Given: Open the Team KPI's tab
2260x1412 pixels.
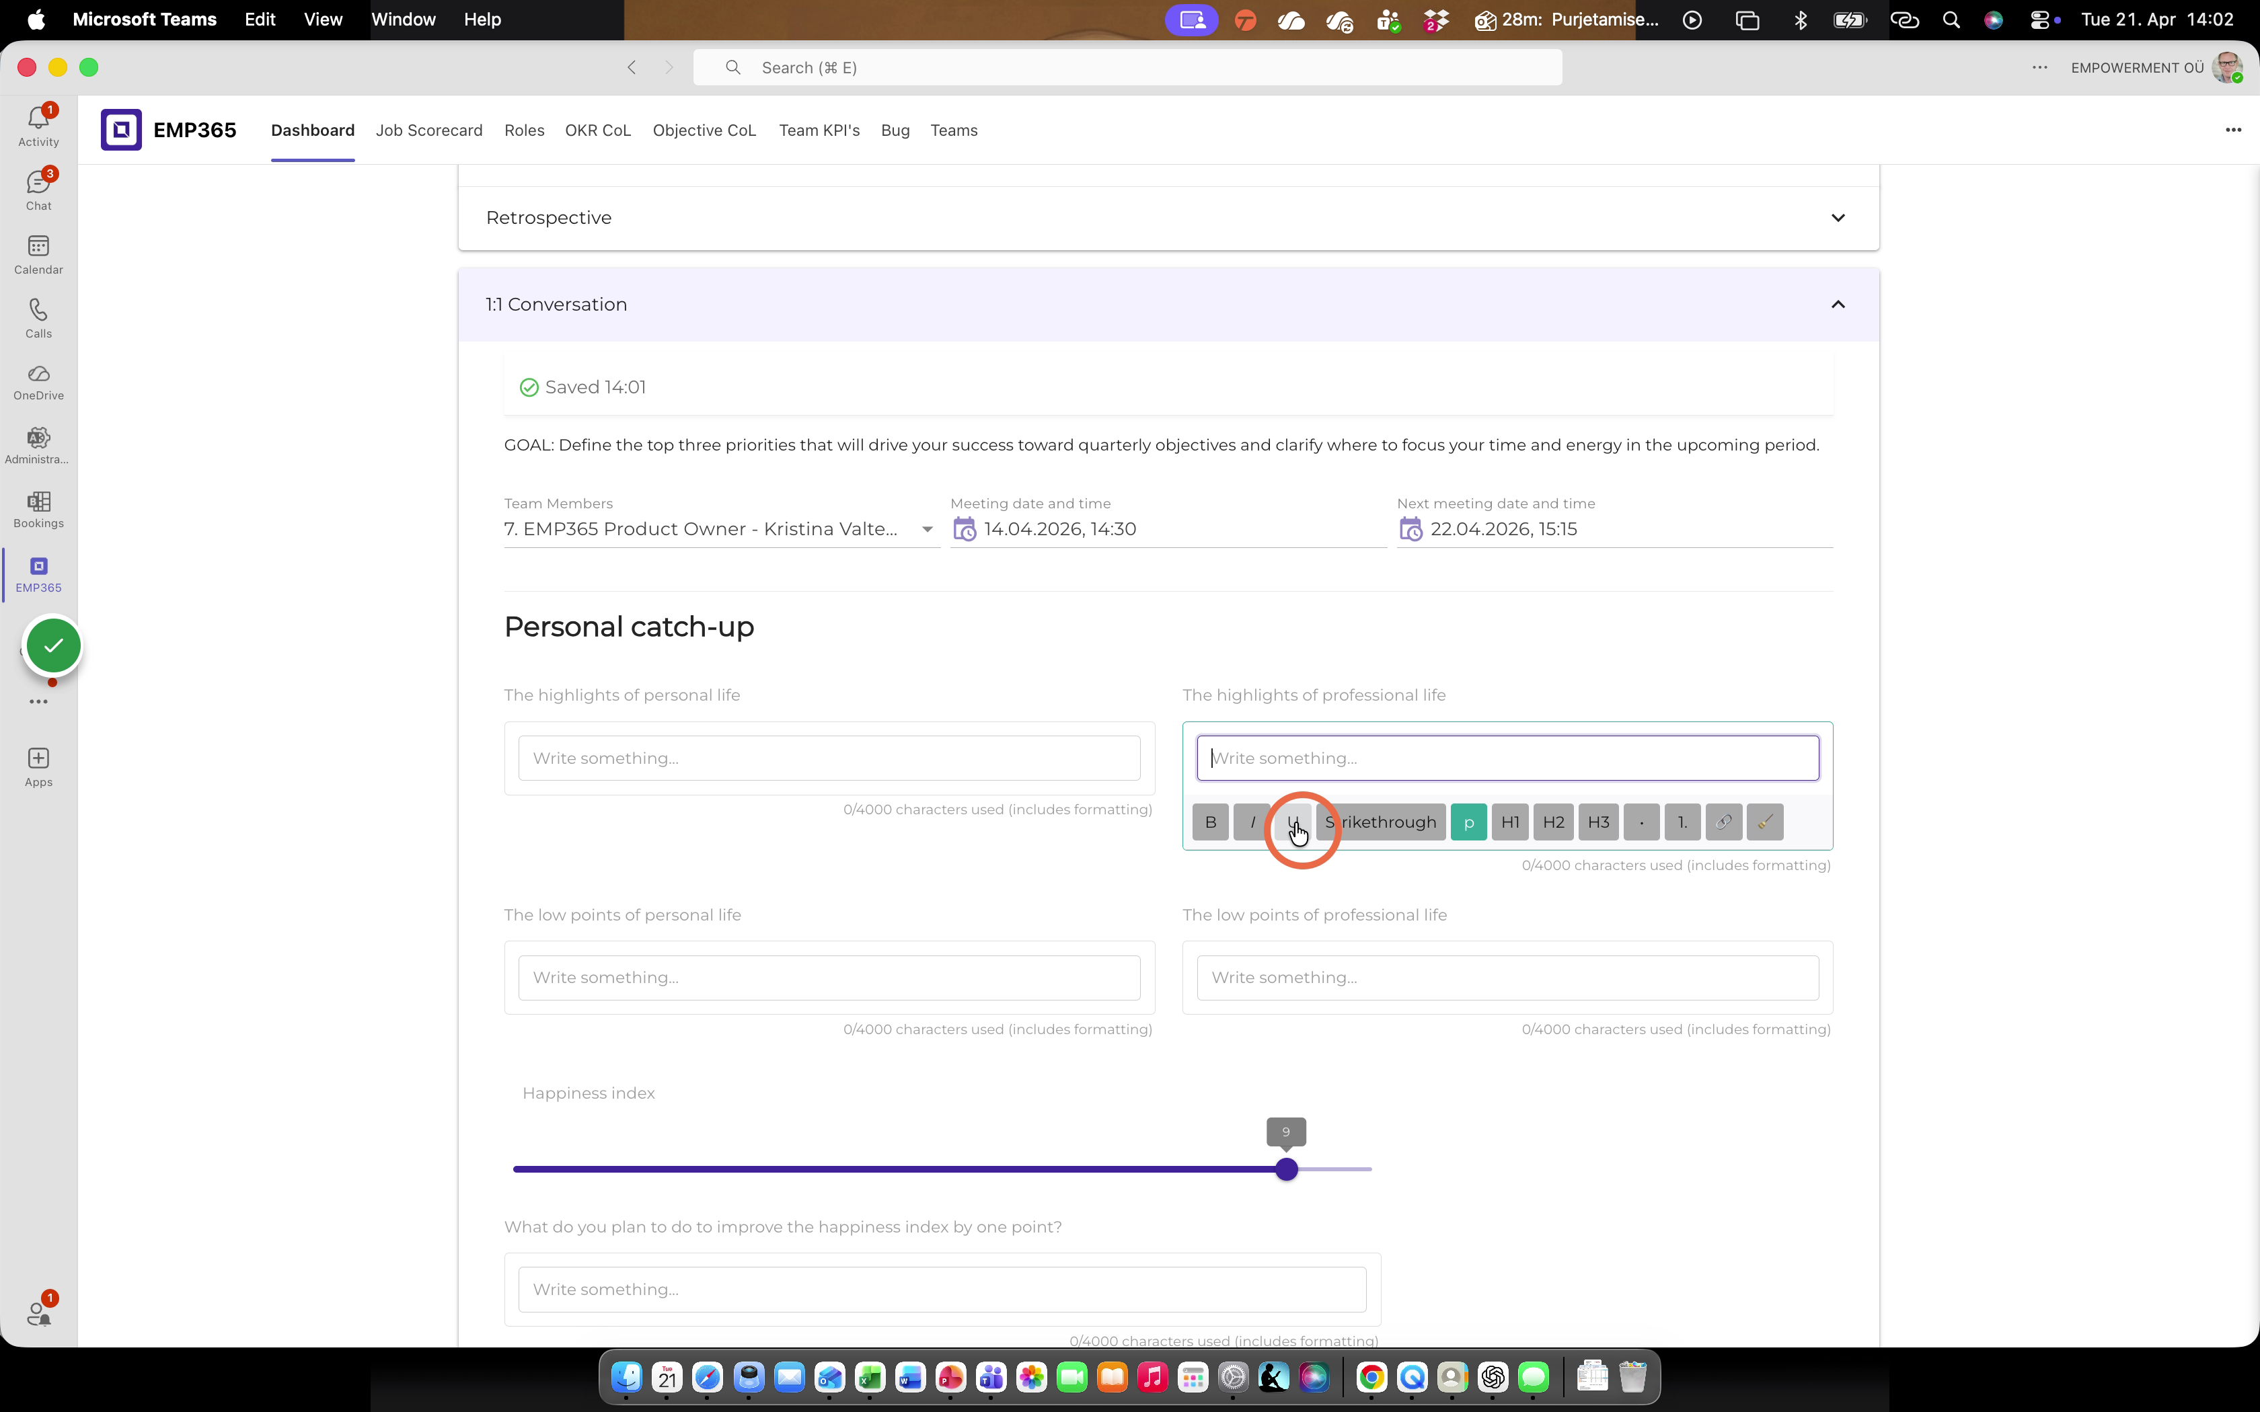Looking at the screenshot, I should point(819,130).
